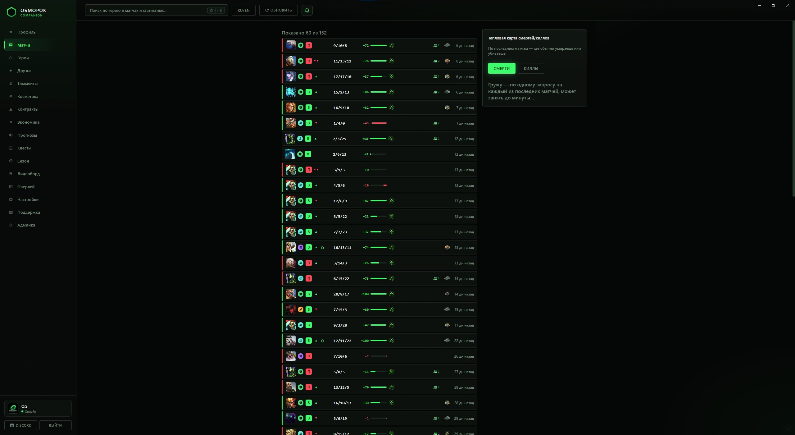Screen dimensions: 795x435
Task: Open the Админка page
Action: [26, 225]
